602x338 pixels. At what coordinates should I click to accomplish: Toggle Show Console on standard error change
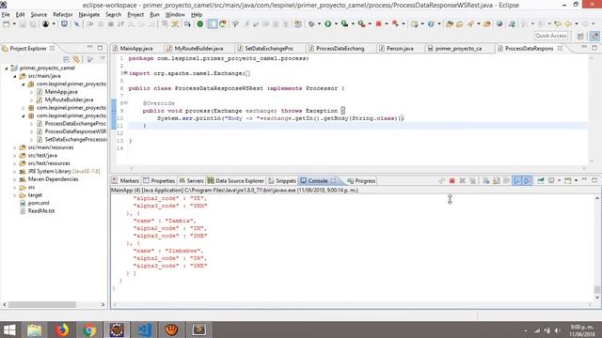(528, 181)
